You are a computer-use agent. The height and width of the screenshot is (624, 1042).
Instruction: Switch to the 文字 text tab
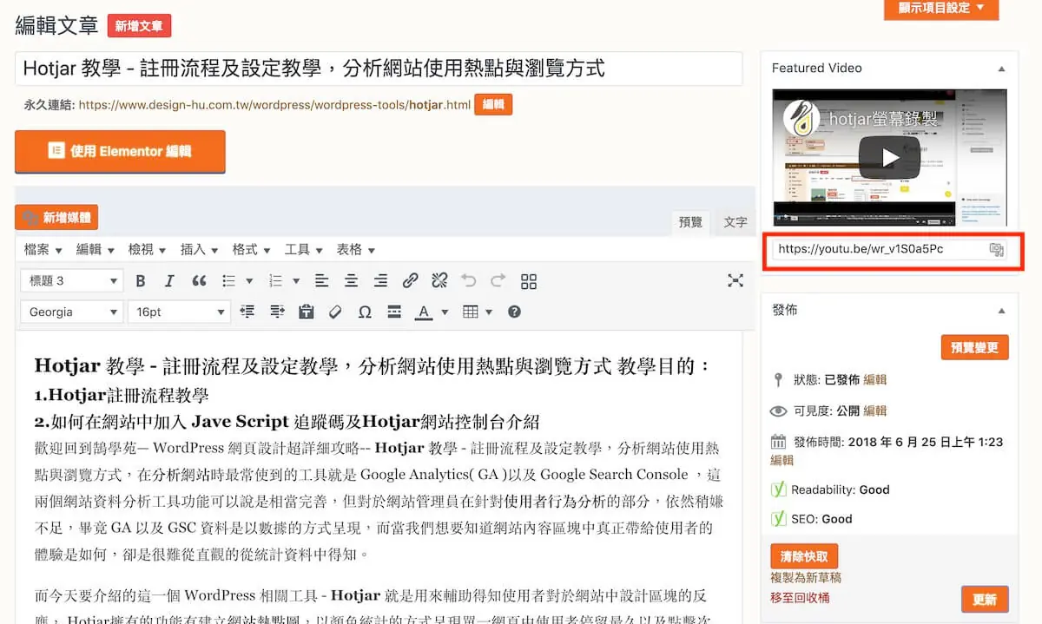click(735, 222)
